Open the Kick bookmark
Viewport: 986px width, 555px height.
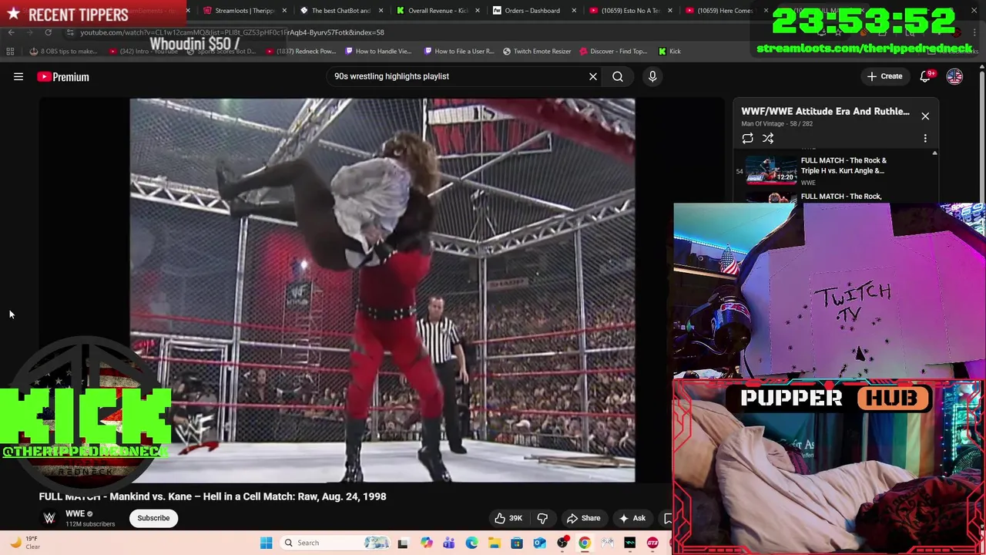669,52
